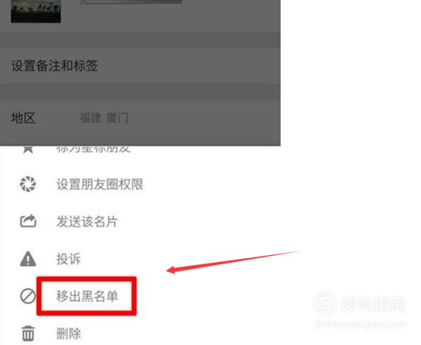Viewport: 421px width, 345px height.
Task: Click the zhinan.sogou.com watermark link
Action: (360, 324)
